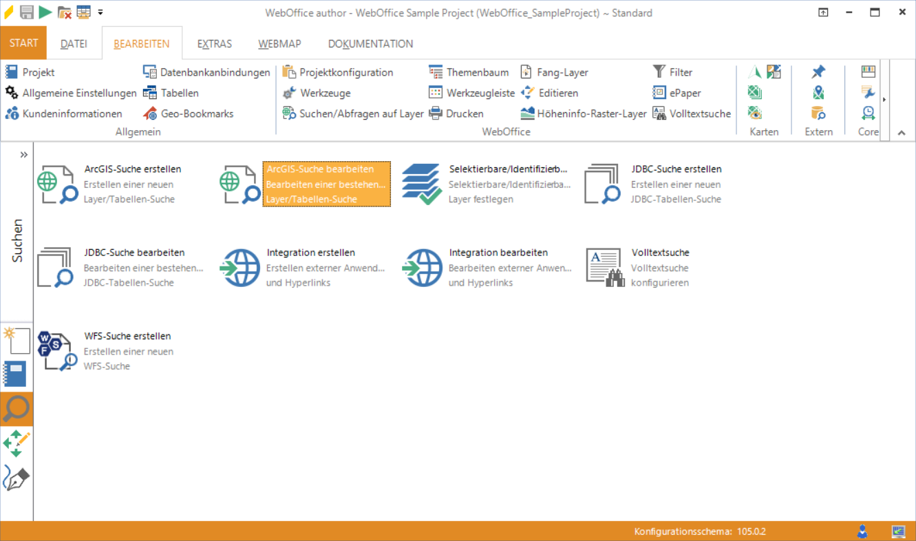Open ArcGIS-Suche erstellen
Screen dimensions: 916x541
(x=110, y=184)
